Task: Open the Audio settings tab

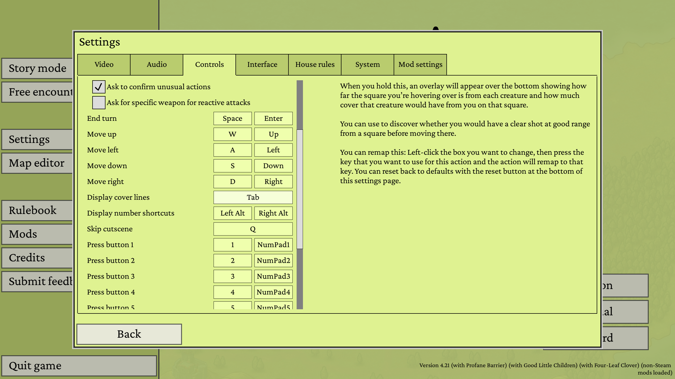Action: point(157,65)
